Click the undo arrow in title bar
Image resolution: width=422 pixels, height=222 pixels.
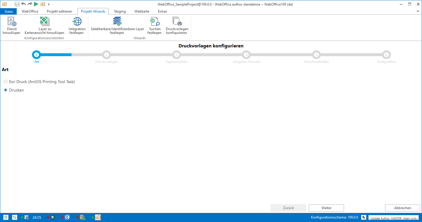[23, 4]
